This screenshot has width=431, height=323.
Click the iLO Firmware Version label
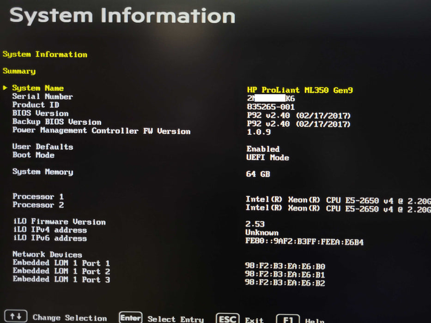point(59,221)
